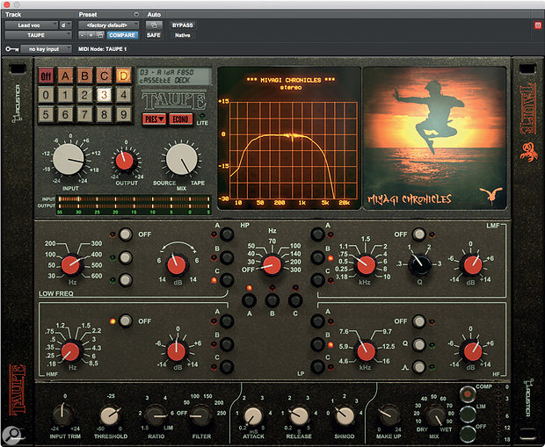Image resolution: width=545 pixels, height=447 pixels.
Task: Click the HMF frequency knob
Action: pos(71,351)
